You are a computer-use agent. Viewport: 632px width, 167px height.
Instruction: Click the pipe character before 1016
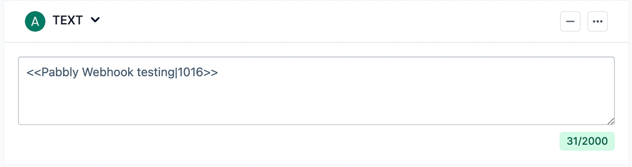(177, 73)
